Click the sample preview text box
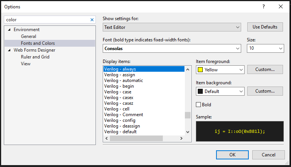 click(240, 131)
